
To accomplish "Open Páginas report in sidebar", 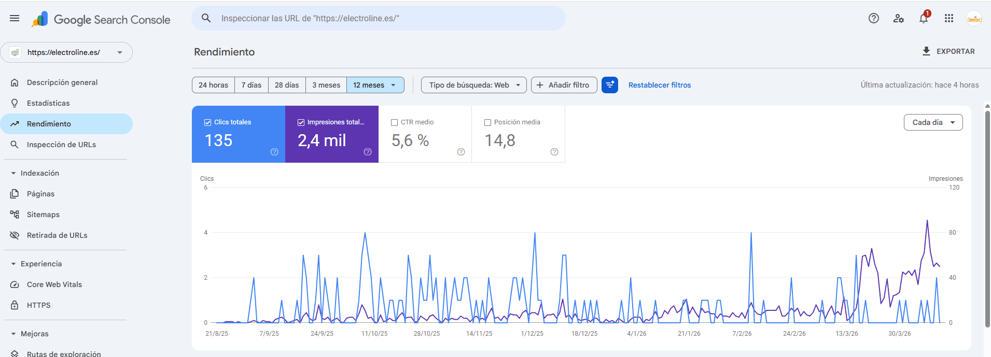I will click(66, 194).
